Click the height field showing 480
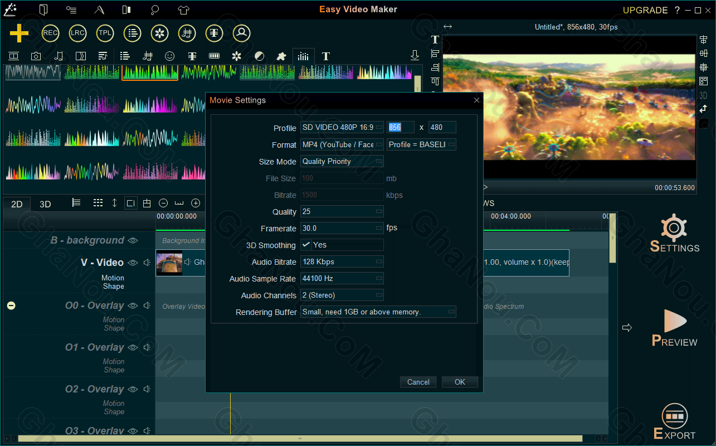This screenshot has height=446, width=716. [x=442, y=127]
